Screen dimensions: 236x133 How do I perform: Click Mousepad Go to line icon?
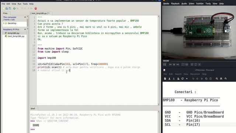[225, 79]
